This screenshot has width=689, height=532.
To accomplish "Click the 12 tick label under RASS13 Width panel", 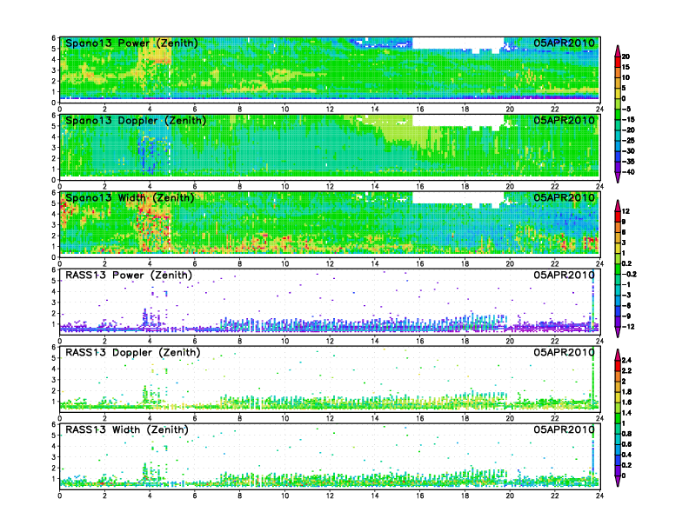I will pyautogui.click(x=330, y=495).
